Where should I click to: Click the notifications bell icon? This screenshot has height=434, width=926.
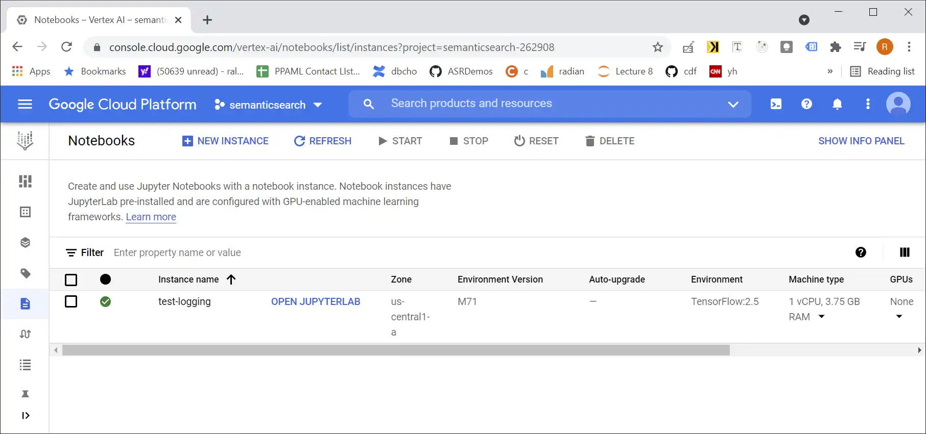pos(837,104)
